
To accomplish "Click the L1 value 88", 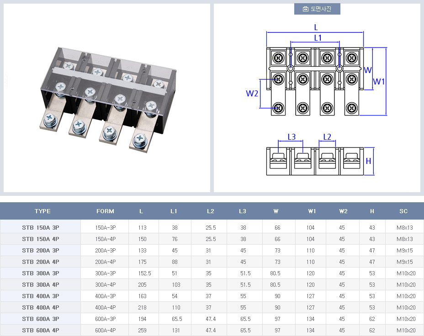I will click(x=175, y=262).
